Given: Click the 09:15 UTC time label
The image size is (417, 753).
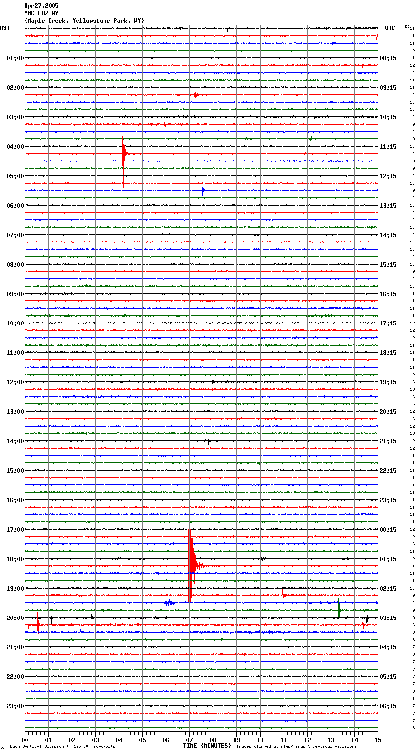Looking at the screenshot, I should [388, 88].
